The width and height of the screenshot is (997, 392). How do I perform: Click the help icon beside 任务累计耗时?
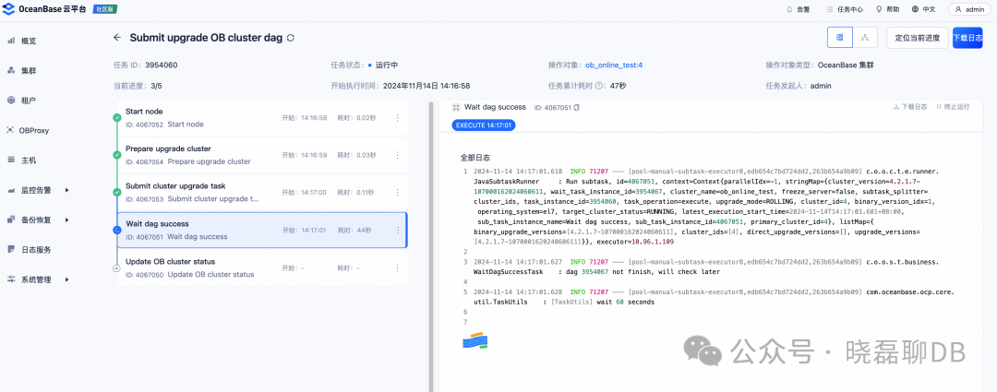pos(598,86)
